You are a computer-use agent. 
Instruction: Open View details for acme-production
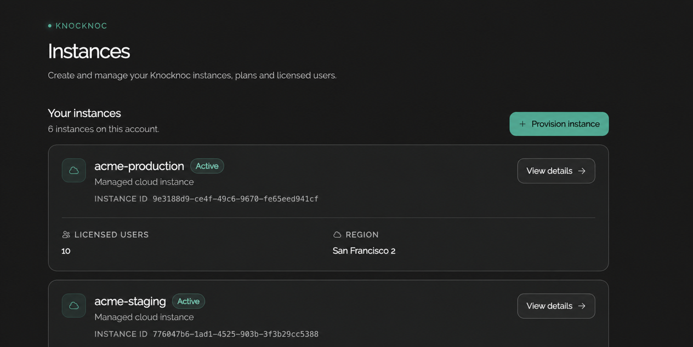tap(556, 171)
